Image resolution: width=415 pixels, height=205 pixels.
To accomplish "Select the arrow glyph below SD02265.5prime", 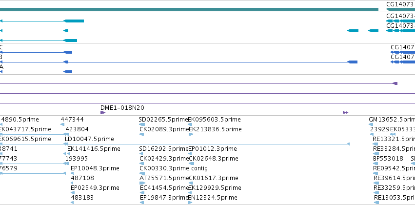I will (142, 124).
